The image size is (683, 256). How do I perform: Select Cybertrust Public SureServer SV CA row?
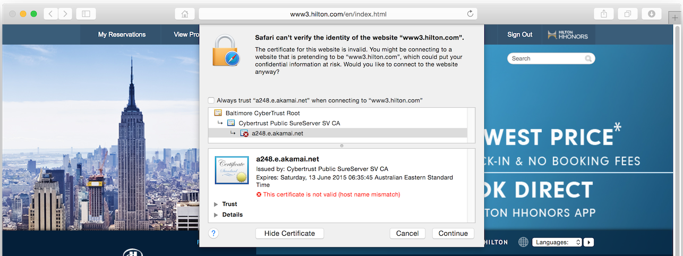coord(337,123)
